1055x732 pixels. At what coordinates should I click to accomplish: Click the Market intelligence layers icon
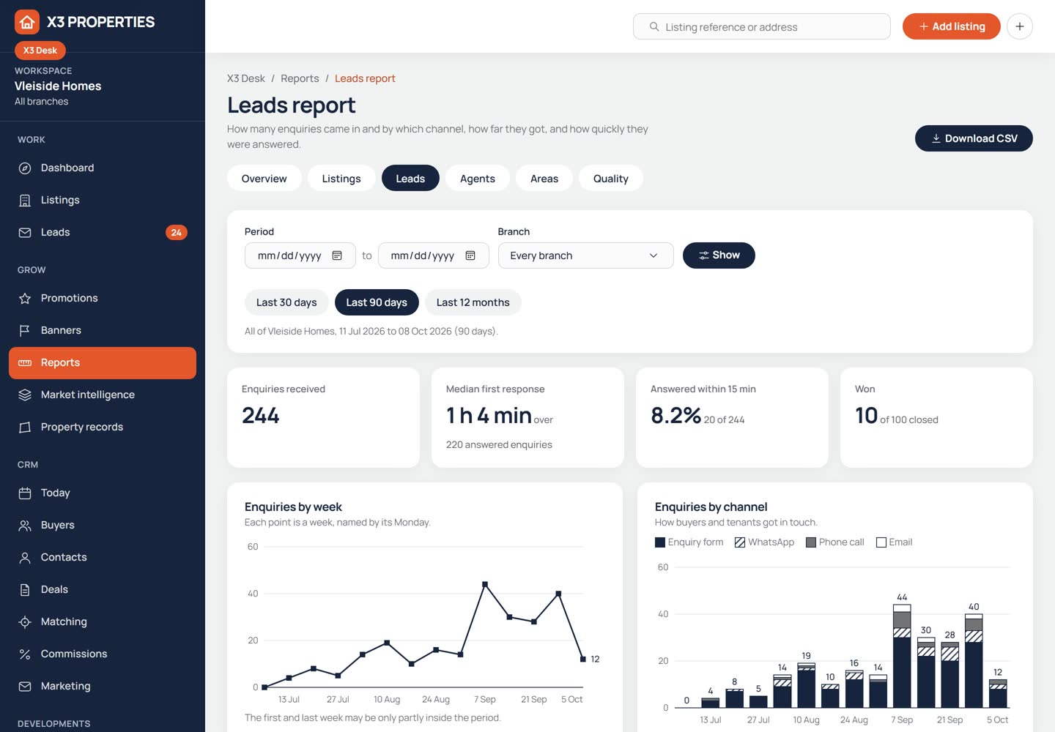[x=25, y=395]
